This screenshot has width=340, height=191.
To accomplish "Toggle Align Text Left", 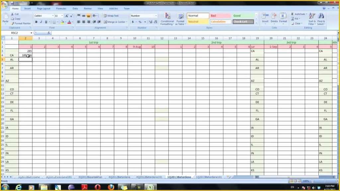I will [x=79, y=22].
